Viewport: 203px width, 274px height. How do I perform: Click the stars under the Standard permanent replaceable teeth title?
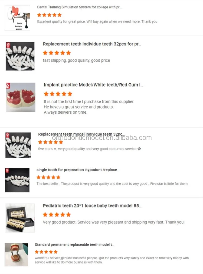46,252
